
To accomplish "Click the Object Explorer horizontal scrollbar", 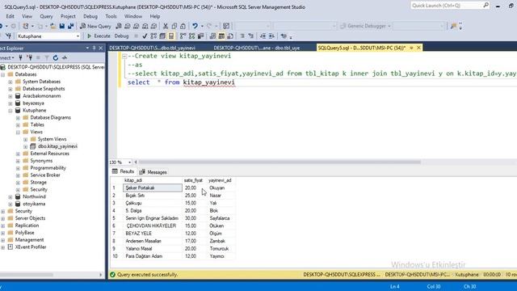I will click(27, 275).
